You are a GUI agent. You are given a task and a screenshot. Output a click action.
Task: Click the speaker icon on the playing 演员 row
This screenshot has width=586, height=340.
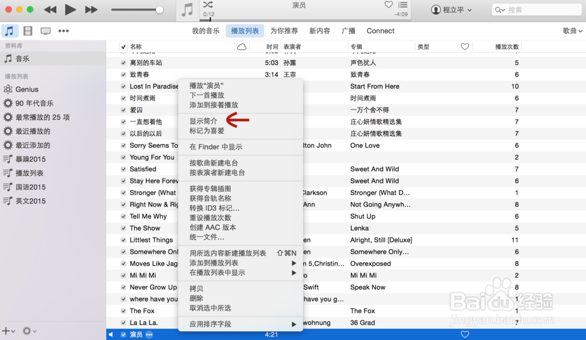click(111, 334)
